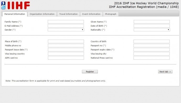
Task: Open the Travel Information tab
Action: [x=68, y=14]
